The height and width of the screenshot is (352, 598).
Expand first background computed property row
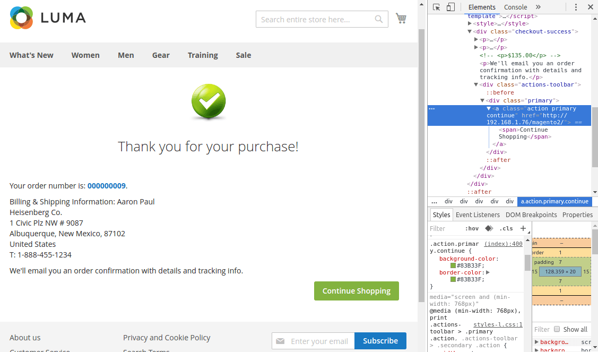536,342
